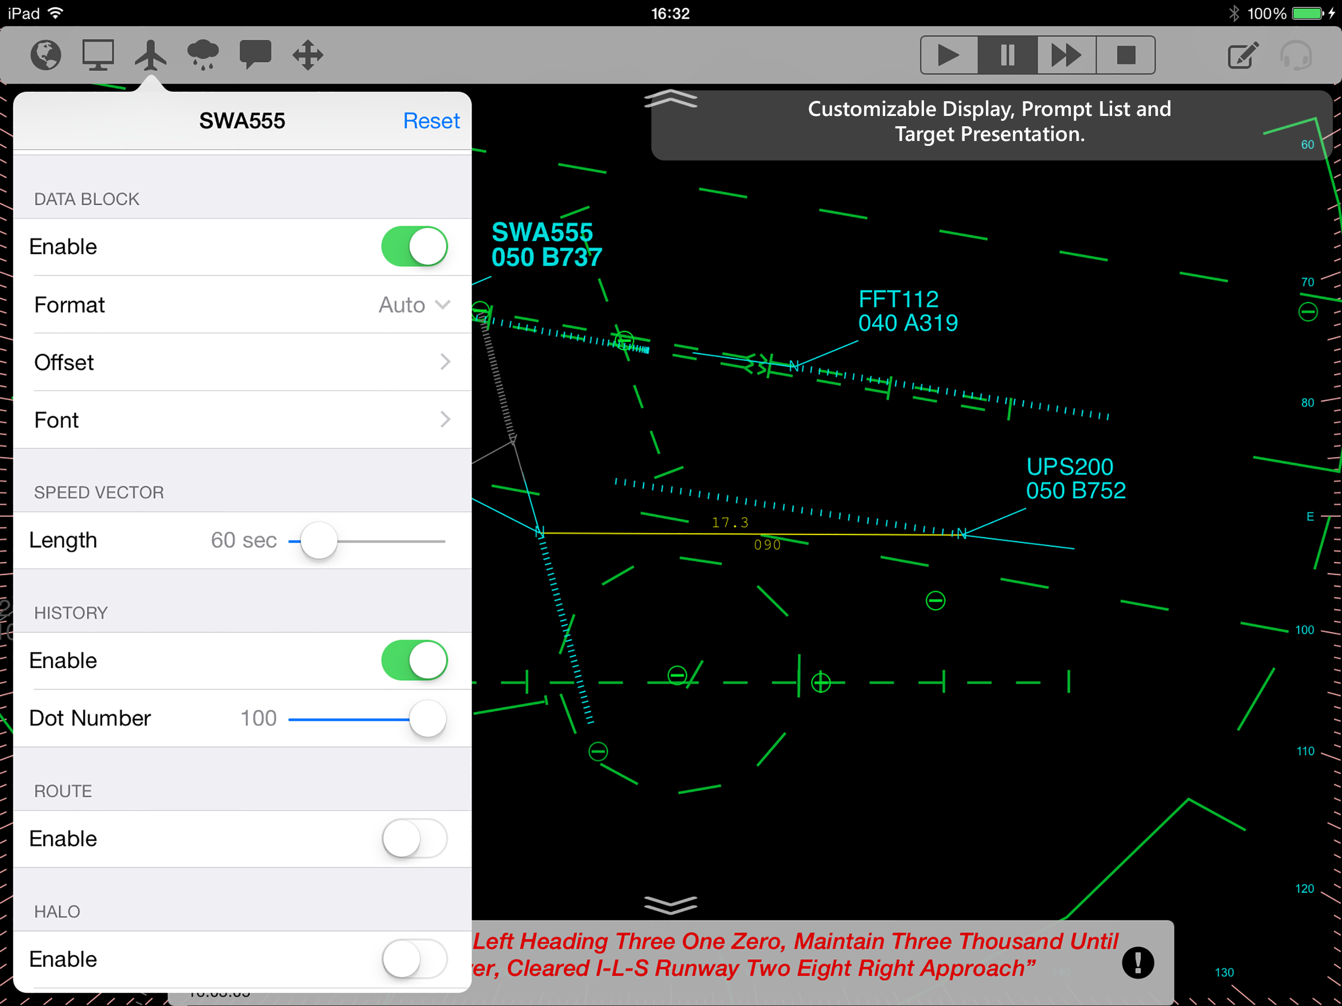Tap the red ILS clearance prompt text

point(795,954)
